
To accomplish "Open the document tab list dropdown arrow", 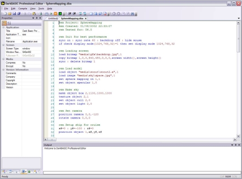I will pos(238,18).
